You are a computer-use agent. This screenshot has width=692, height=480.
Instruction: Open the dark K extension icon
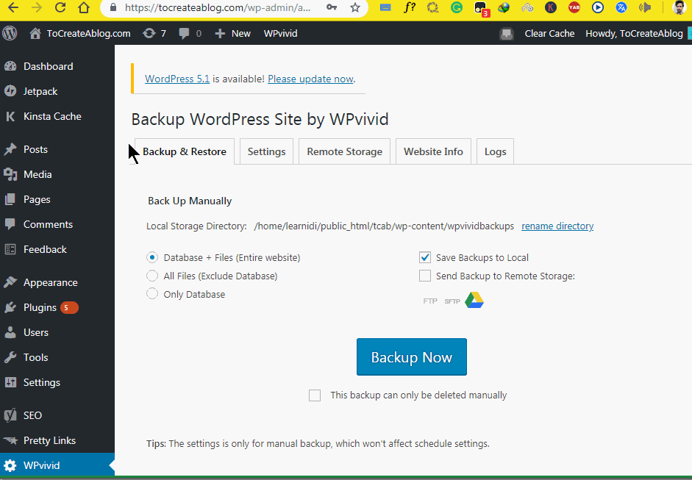point(550,7)
